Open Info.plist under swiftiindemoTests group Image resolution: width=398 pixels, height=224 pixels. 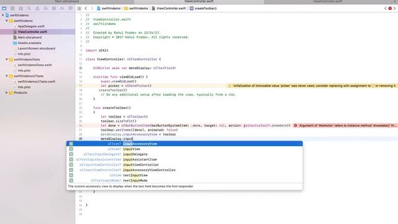click(24, 70)
